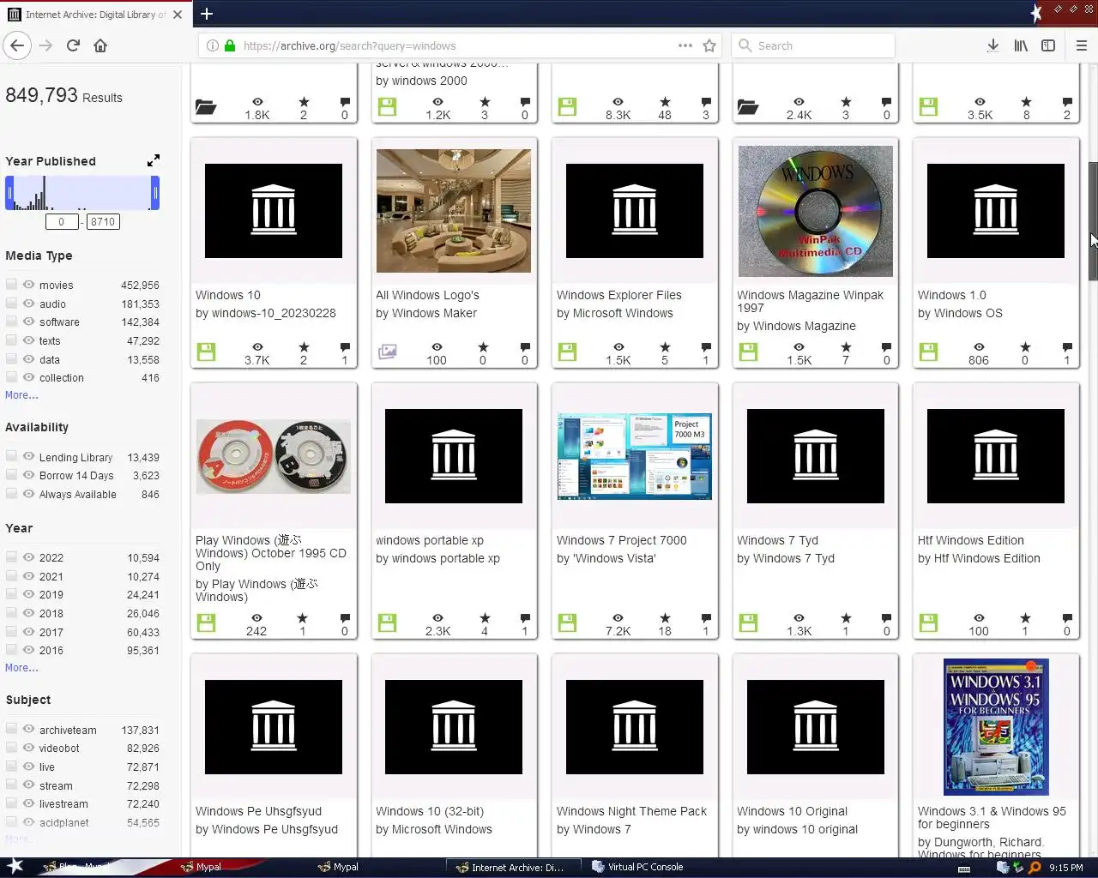Click the 0 start year input box
The image size is (1098, 878).
click(x=62, y=221)
